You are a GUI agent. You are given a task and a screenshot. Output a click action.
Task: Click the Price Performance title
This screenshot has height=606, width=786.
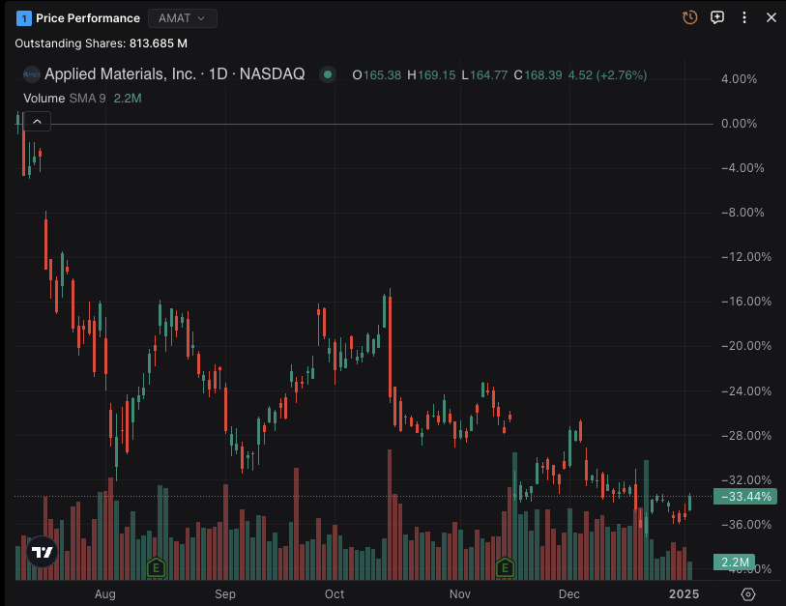click(88, 18)
